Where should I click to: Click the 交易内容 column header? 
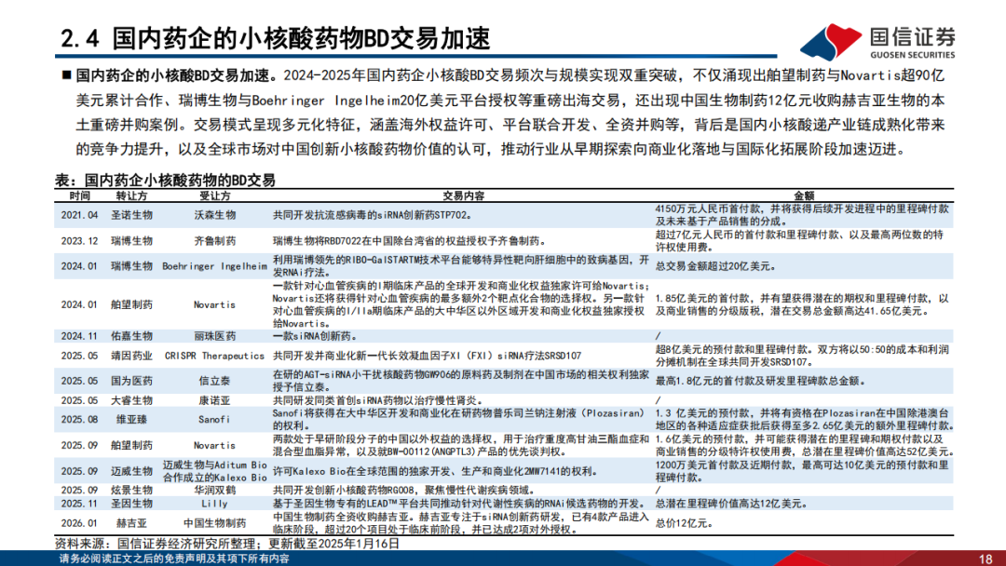pyautogui.click(x=463, y=195)
